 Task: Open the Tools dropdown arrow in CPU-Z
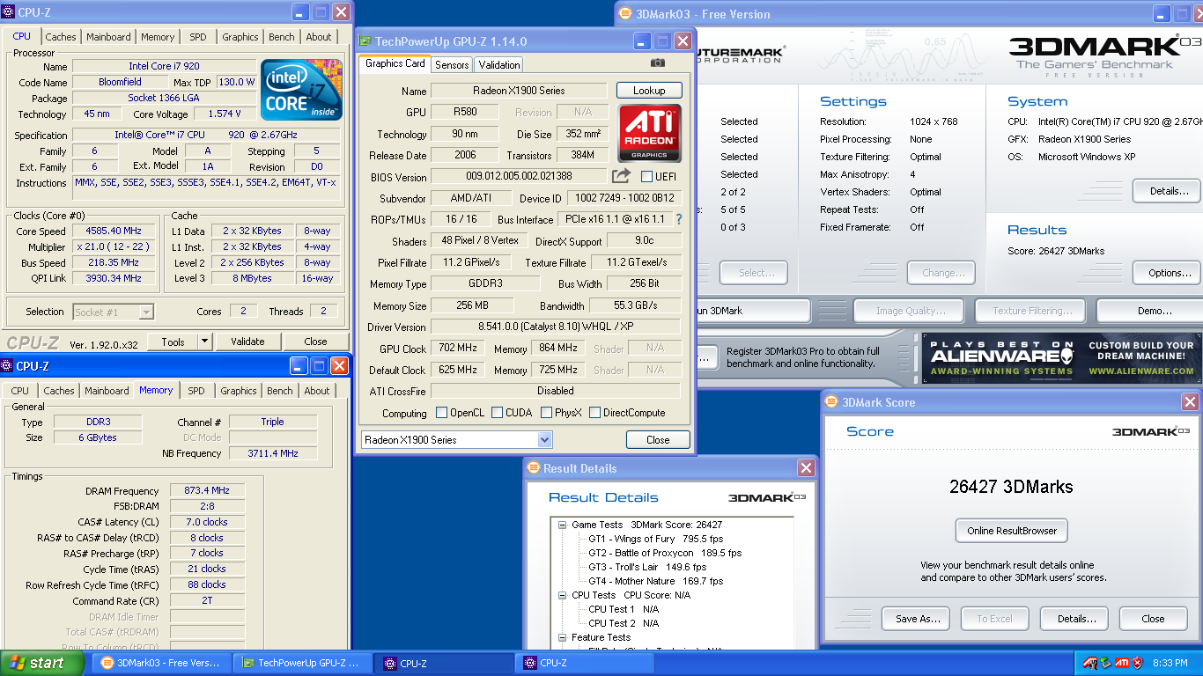pos(204,342)
